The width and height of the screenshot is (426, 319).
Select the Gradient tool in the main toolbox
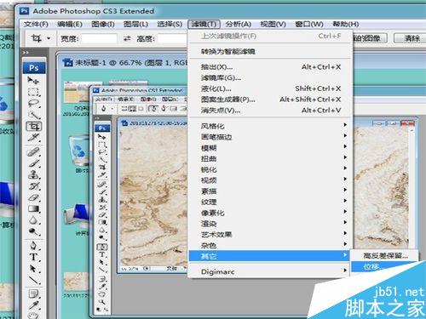tap(33, 209)
